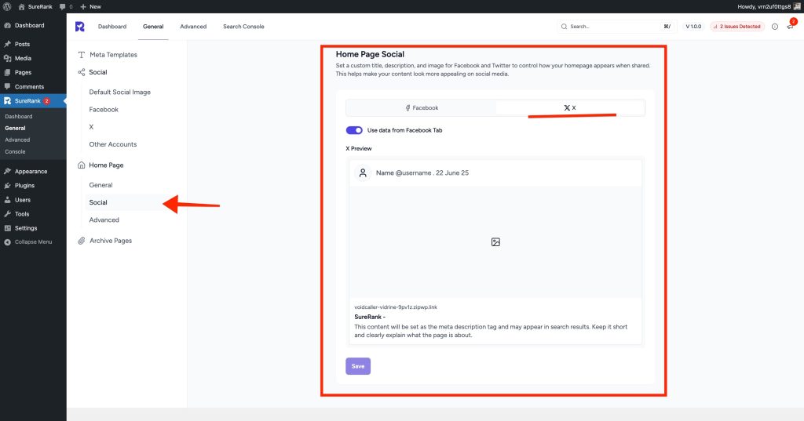Viewport: 804px width, 421px height.
Task: Open SureRank Dashboard submenu item
Action: (x=19, y=116)
